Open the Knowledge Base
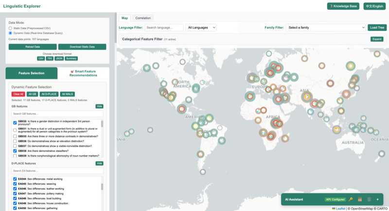This screenshot has width=389, height=211. (343, 6)
